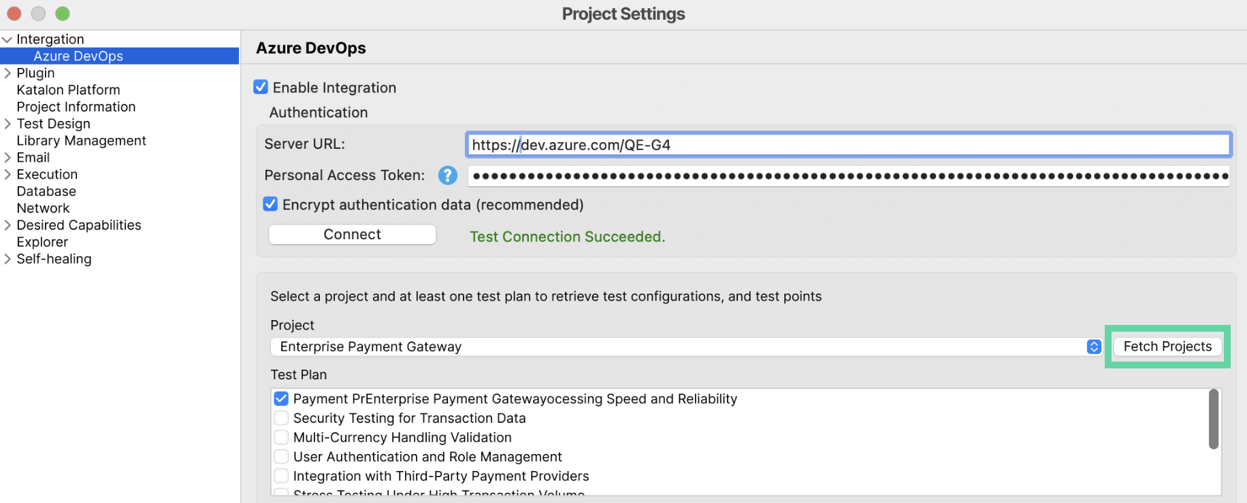Open Project Information settings

pyautogui.click(x=76, y=107)
